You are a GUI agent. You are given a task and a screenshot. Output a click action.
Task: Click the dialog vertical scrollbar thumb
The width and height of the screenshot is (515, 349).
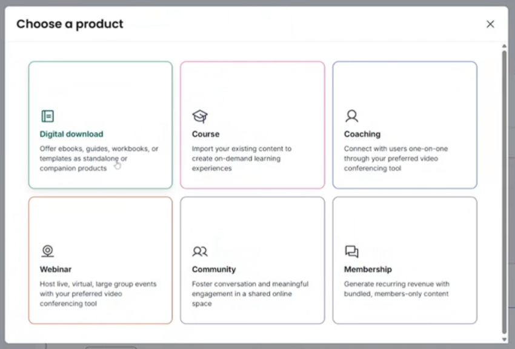click(504, 192)
